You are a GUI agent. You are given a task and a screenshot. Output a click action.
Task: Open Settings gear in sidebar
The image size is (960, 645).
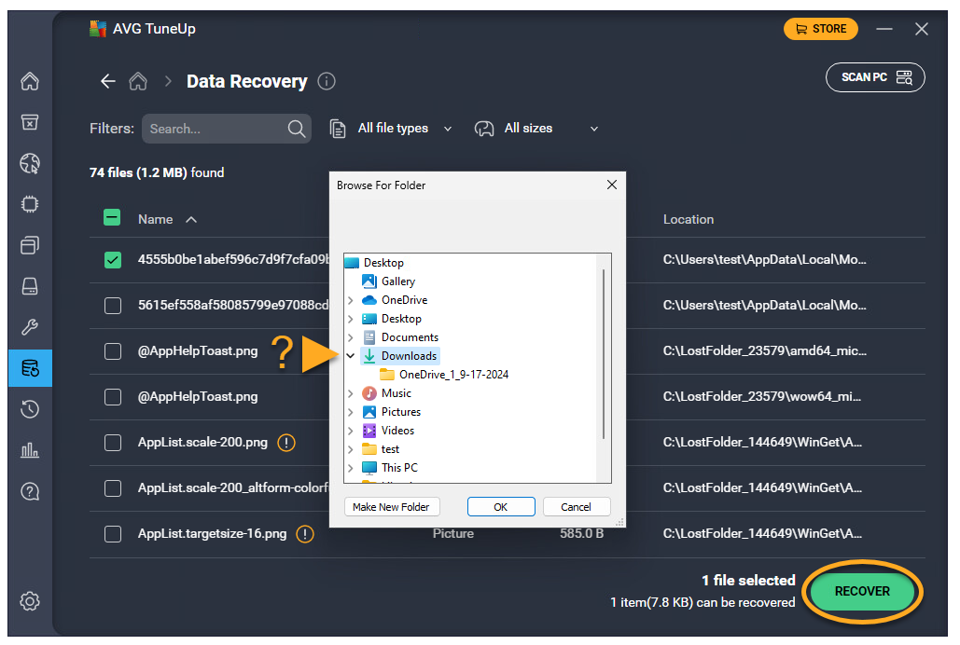[x=30, y=601]
